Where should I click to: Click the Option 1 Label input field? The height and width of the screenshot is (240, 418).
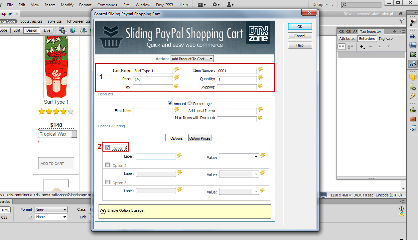tap(156, 157)
